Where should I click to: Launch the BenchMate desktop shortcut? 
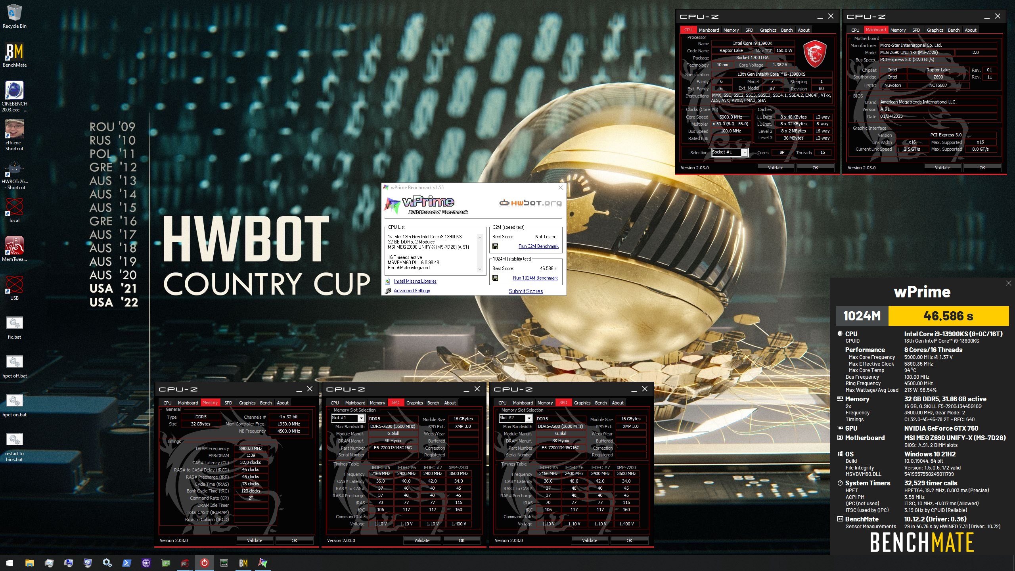tap(14, 55)
